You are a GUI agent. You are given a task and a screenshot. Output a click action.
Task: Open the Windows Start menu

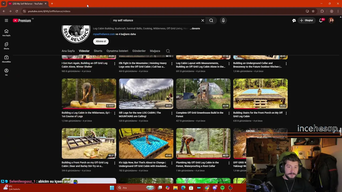(x=112, y=188)
